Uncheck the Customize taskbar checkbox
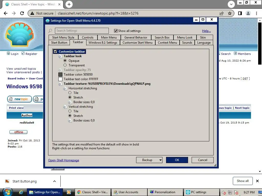262x196 pixels. point(56,52)
